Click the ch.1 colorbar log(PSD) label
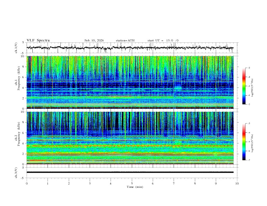The width and height of the screenshot is (267, 206). click(253, 88)
